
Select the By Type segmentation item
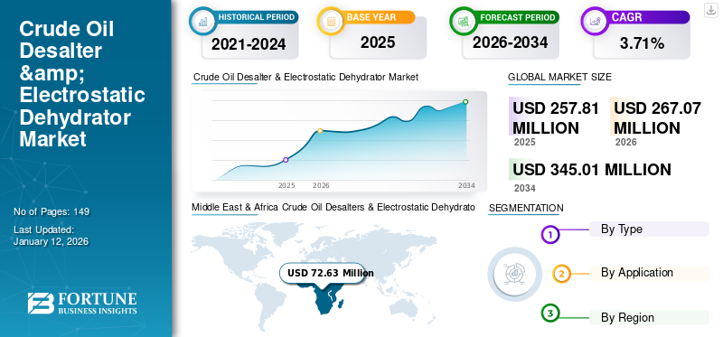(x=649, y=229)
